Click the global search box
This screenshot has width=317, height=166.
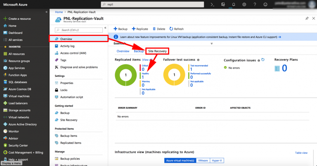pos(152,5)
